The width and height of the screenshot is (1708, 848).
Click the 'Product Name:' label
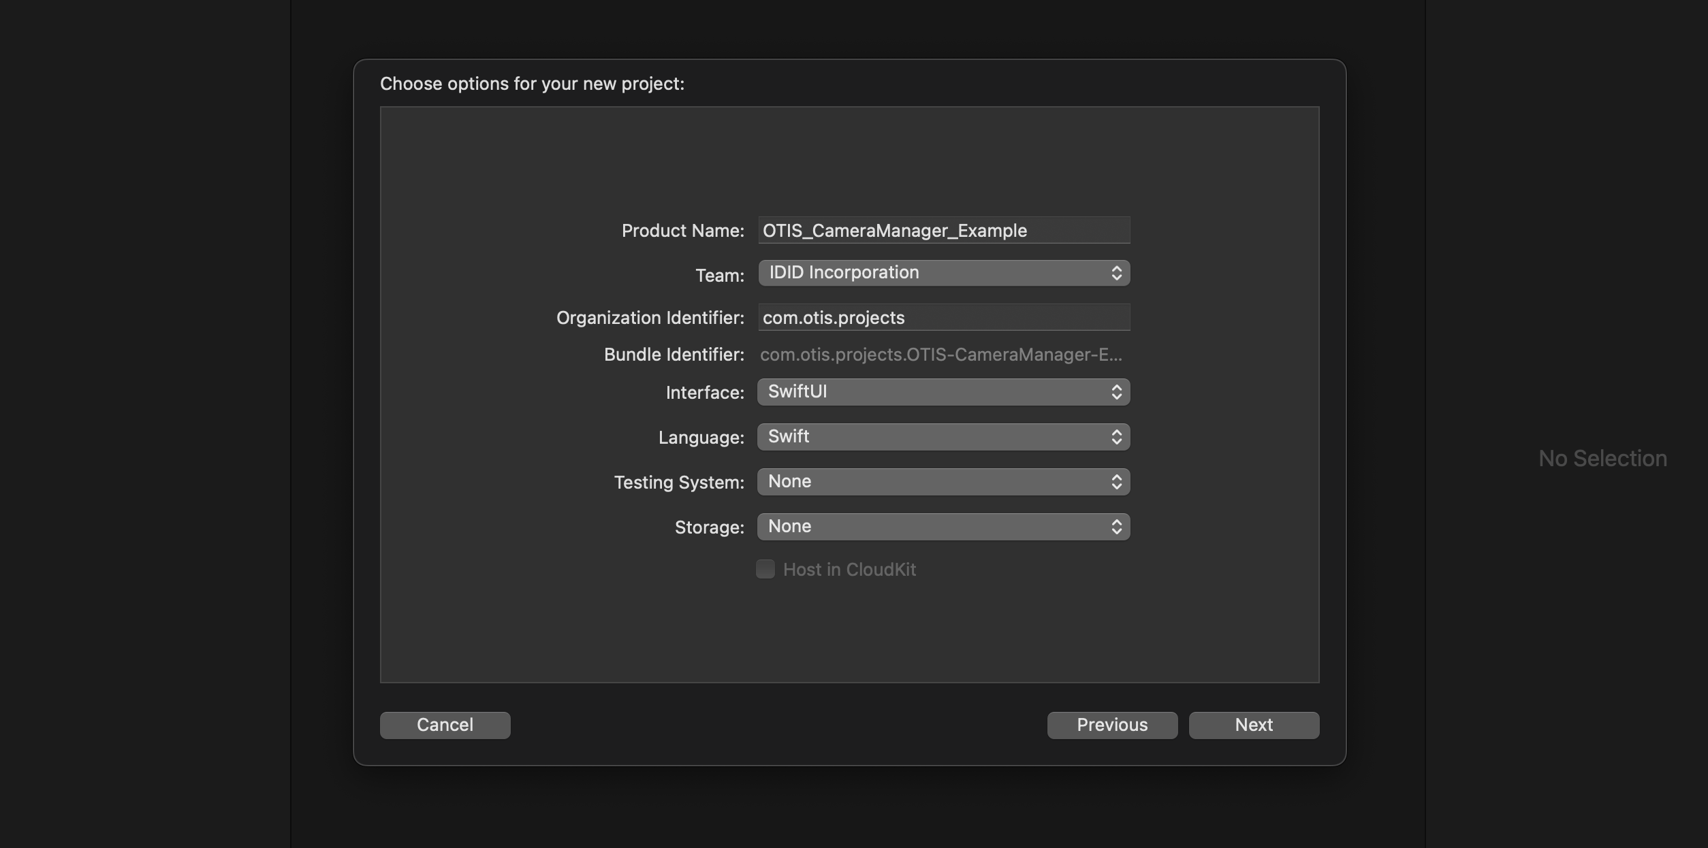[x=682, y=231]
